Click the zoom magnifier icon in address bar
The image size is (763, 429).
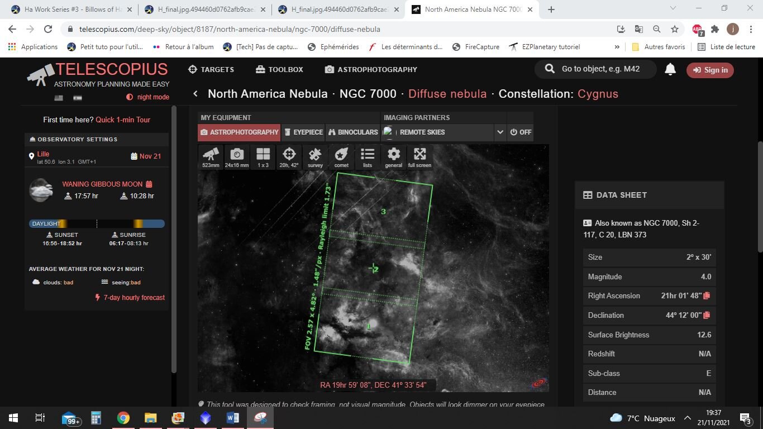[657, 29]
